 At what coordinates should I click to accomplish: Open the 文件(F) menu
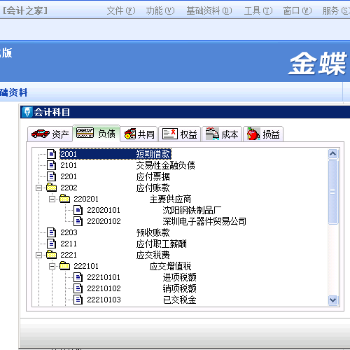[x=121, y=10]
